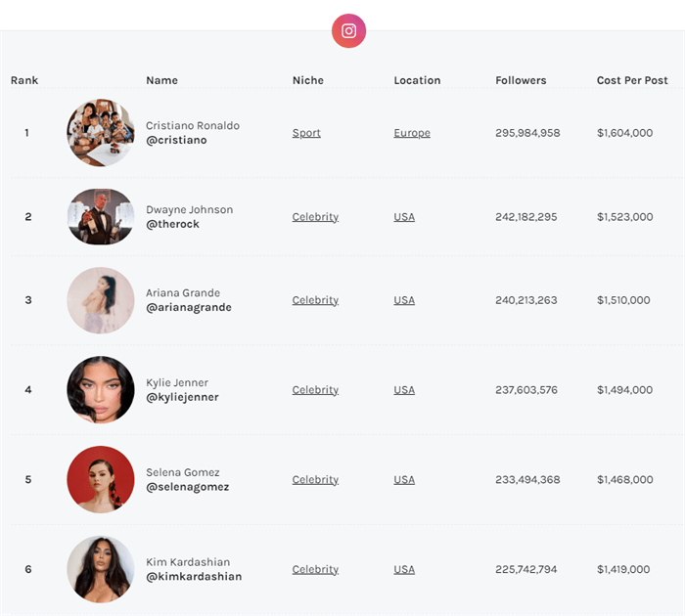This screenshot has width=685, height=616.
Task: Click Celebrity niche in Kylie Jenner row
Action: [x=315, y=390]
